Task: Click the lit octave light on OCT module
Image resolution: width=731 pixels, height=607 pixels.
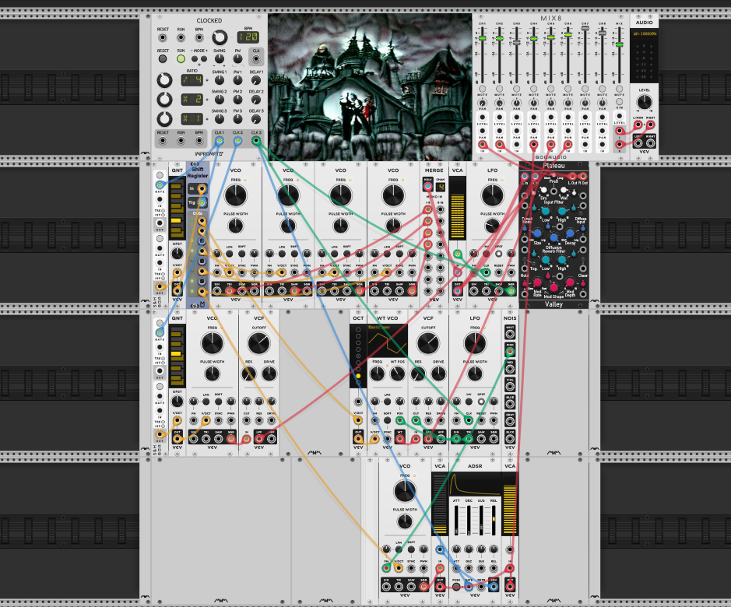Action: (x=358, y=375)
